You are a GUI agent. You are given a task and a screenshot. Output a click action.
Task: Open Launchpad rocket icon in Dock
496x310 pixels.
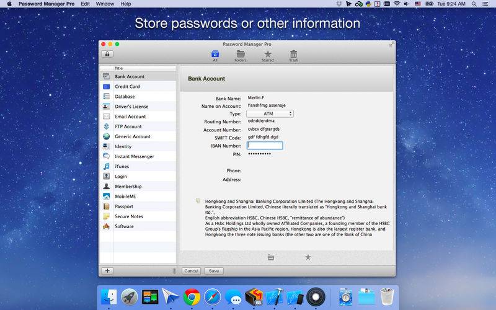[130, 297]
